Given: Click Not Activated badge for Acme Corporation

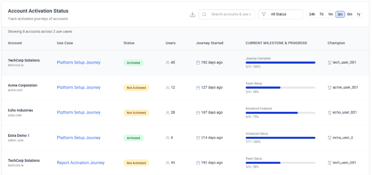Looking at the screenshot, I should 136,88.
